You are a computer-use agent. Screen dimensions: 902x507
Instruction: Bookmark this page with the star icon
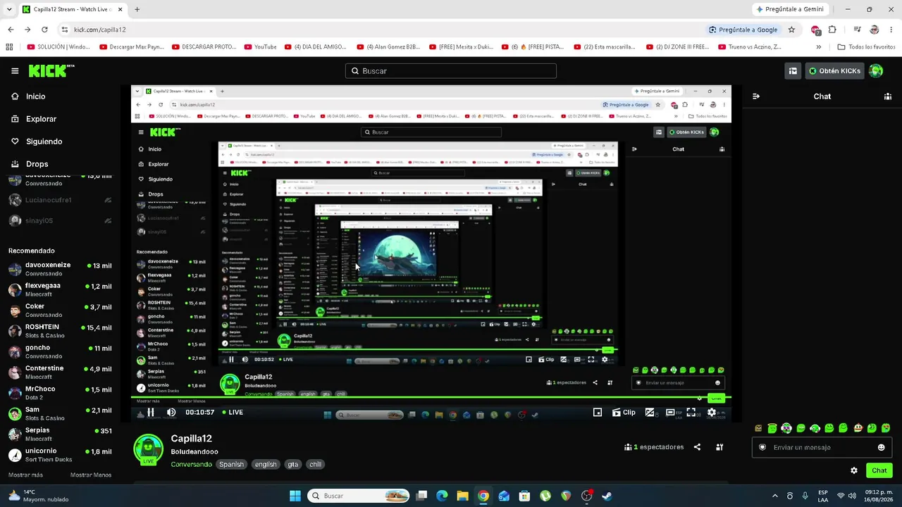(791, 30)
